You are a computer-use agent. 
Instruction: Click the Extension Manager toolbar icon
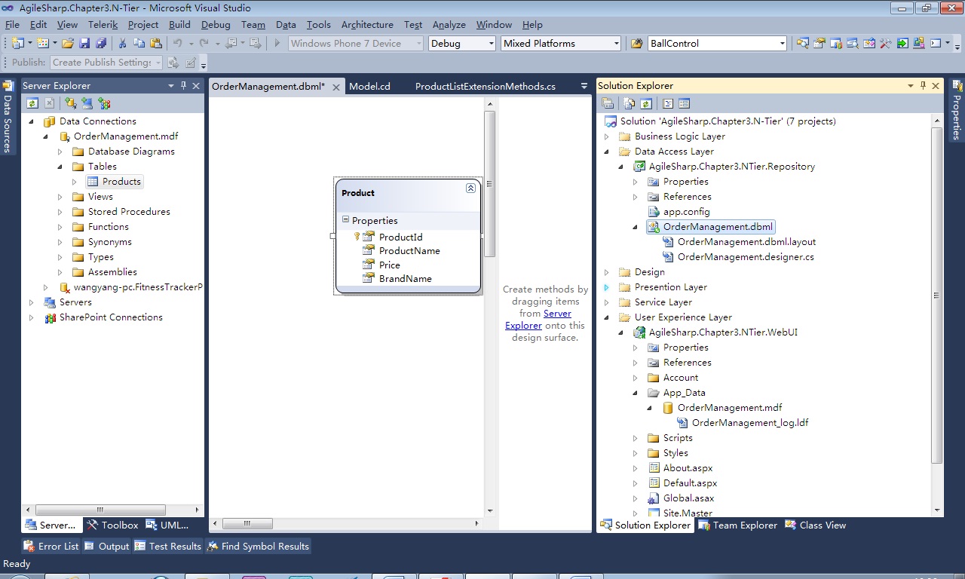click(x=919, y=43)
